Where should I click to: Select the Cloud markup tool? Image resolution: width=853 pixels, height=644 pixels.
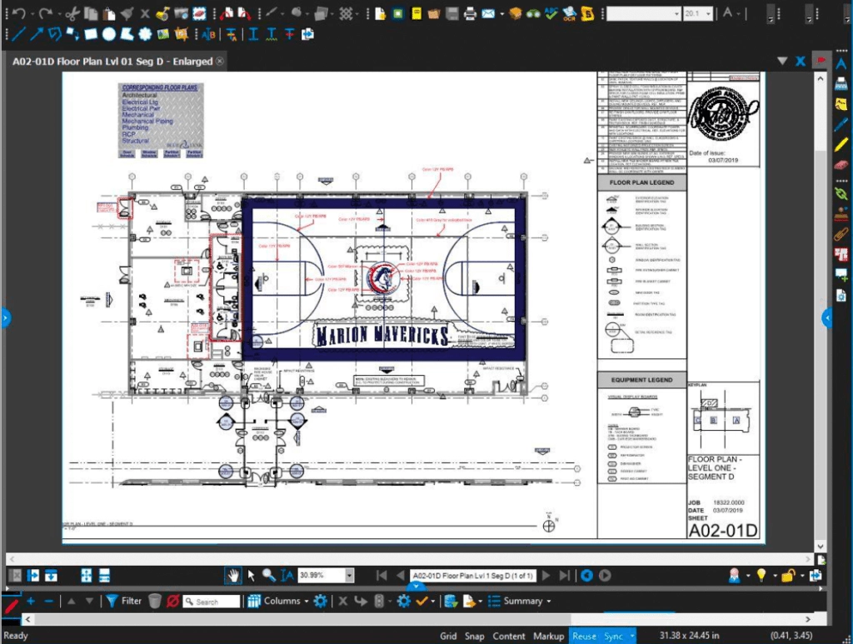point(145,34)
